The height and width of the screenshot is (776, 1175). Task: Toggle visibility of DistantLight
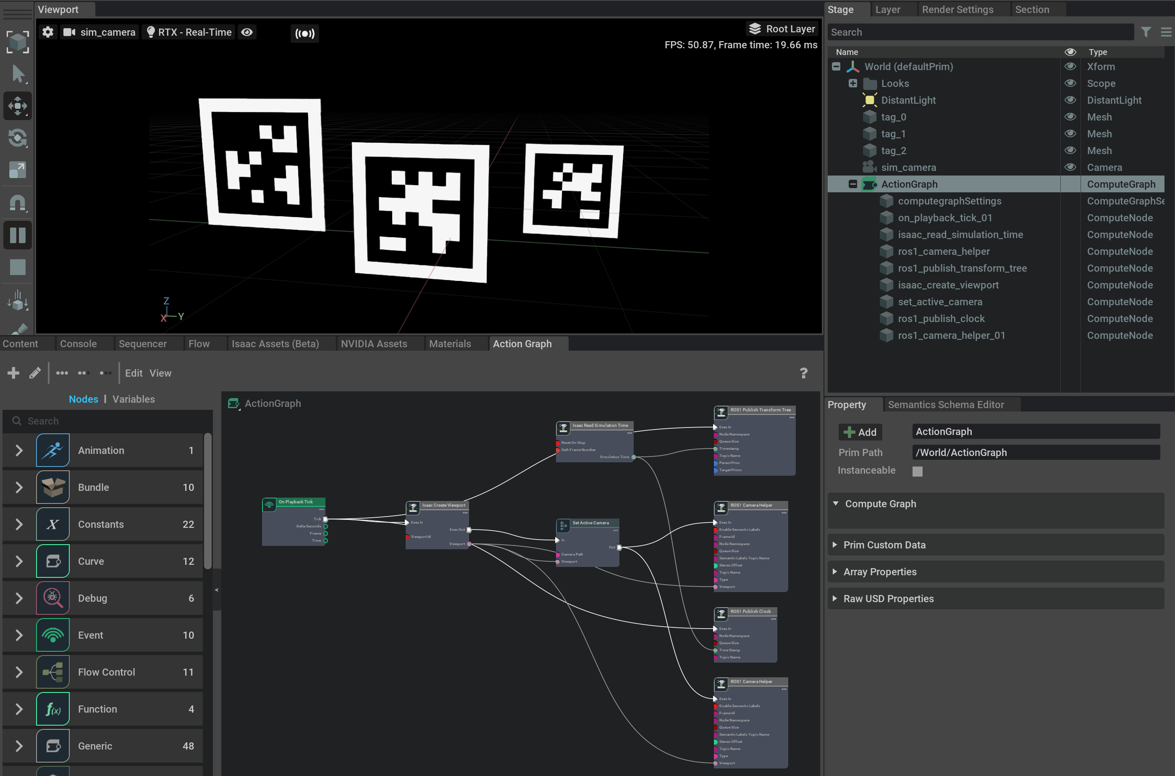pyautogui.click(x=1070, y=100)
